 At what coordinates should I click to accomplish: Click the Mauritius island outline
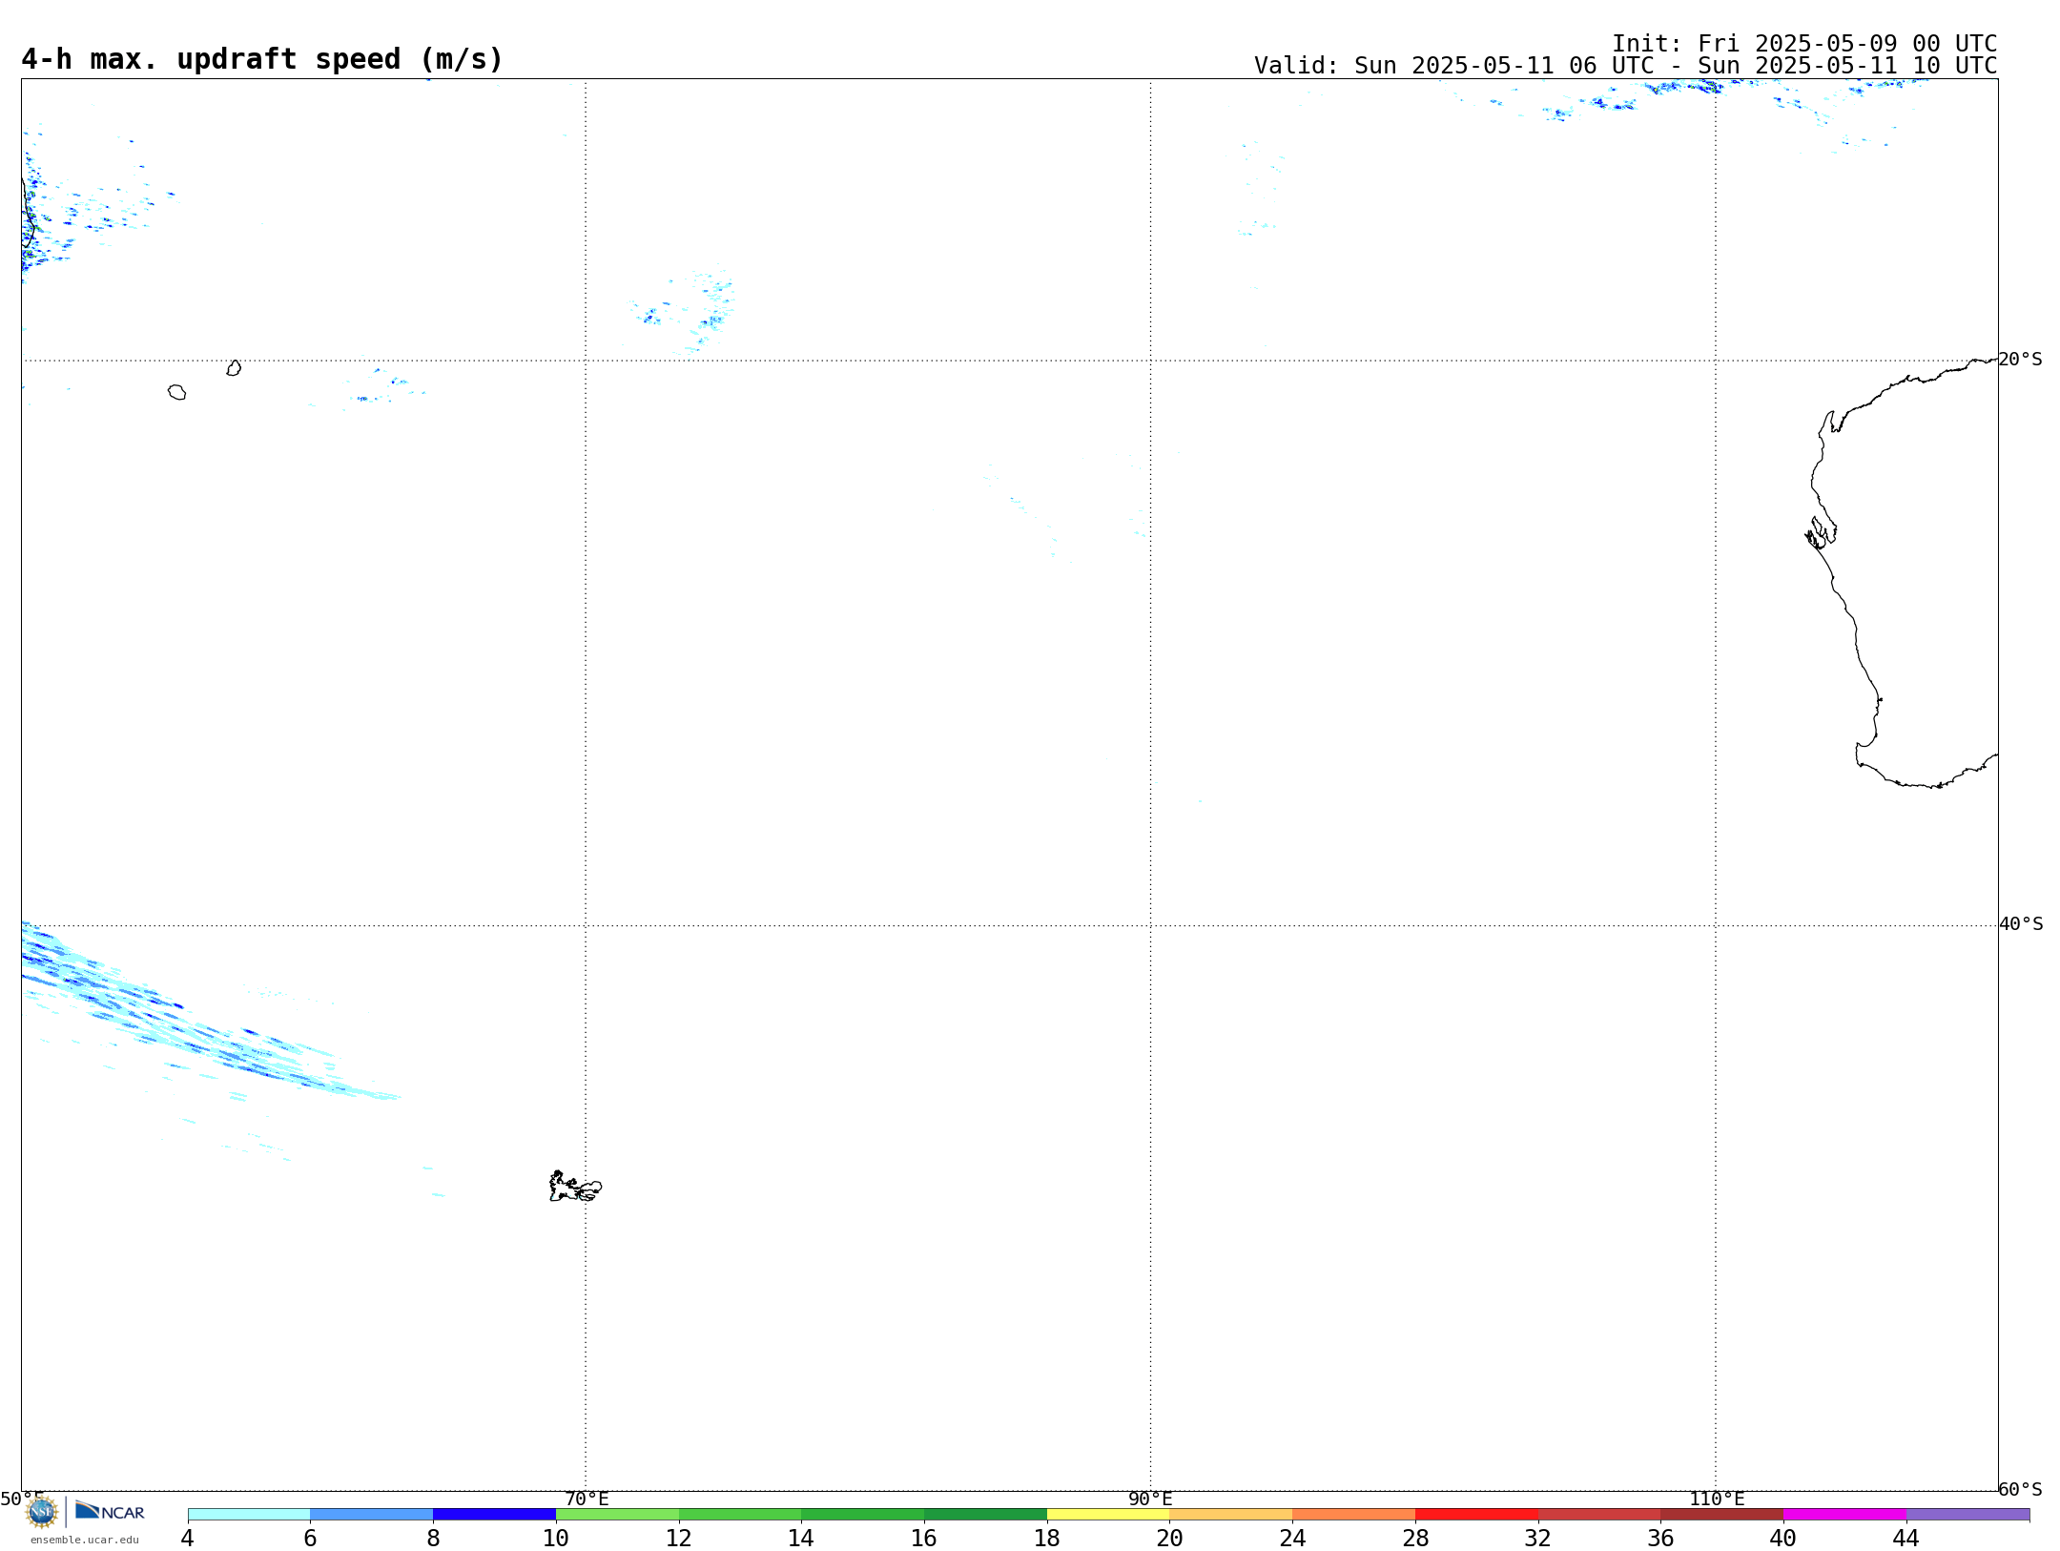(x=234, y=368)
